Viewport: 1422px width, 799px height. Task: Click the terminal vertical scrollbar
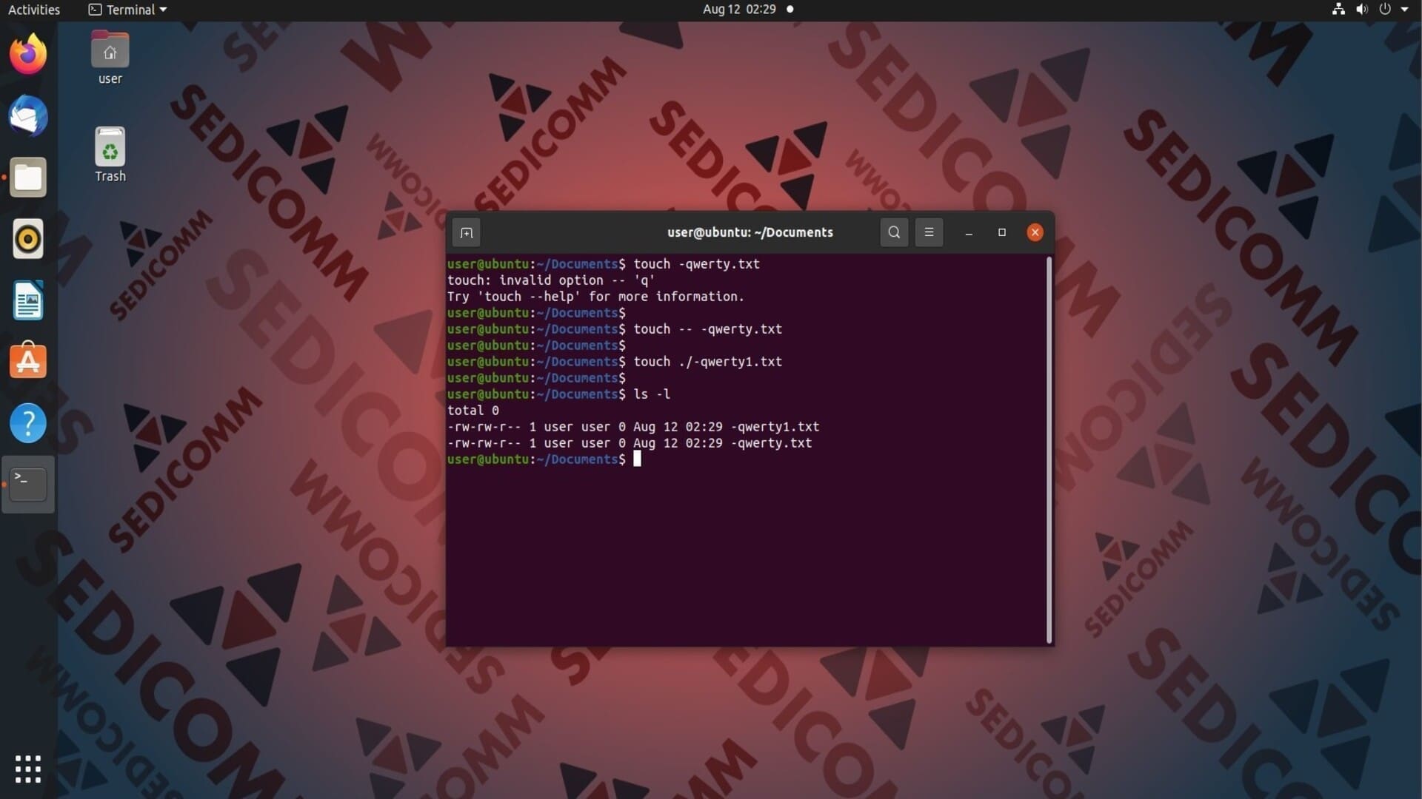1049,450
